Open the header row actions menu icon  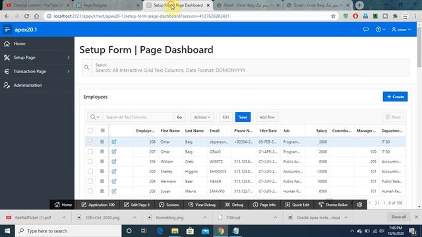103,130
